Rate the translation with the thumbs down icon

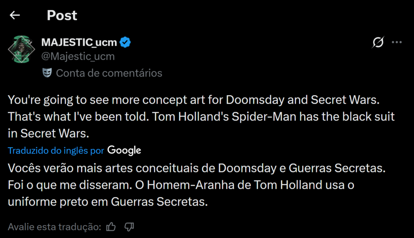tap(129, 227)
